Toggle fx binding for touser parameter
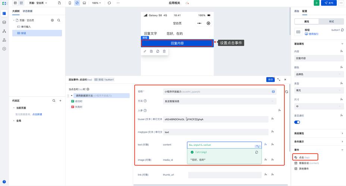Viewport: 346px width, 186px height. [272, 119]
